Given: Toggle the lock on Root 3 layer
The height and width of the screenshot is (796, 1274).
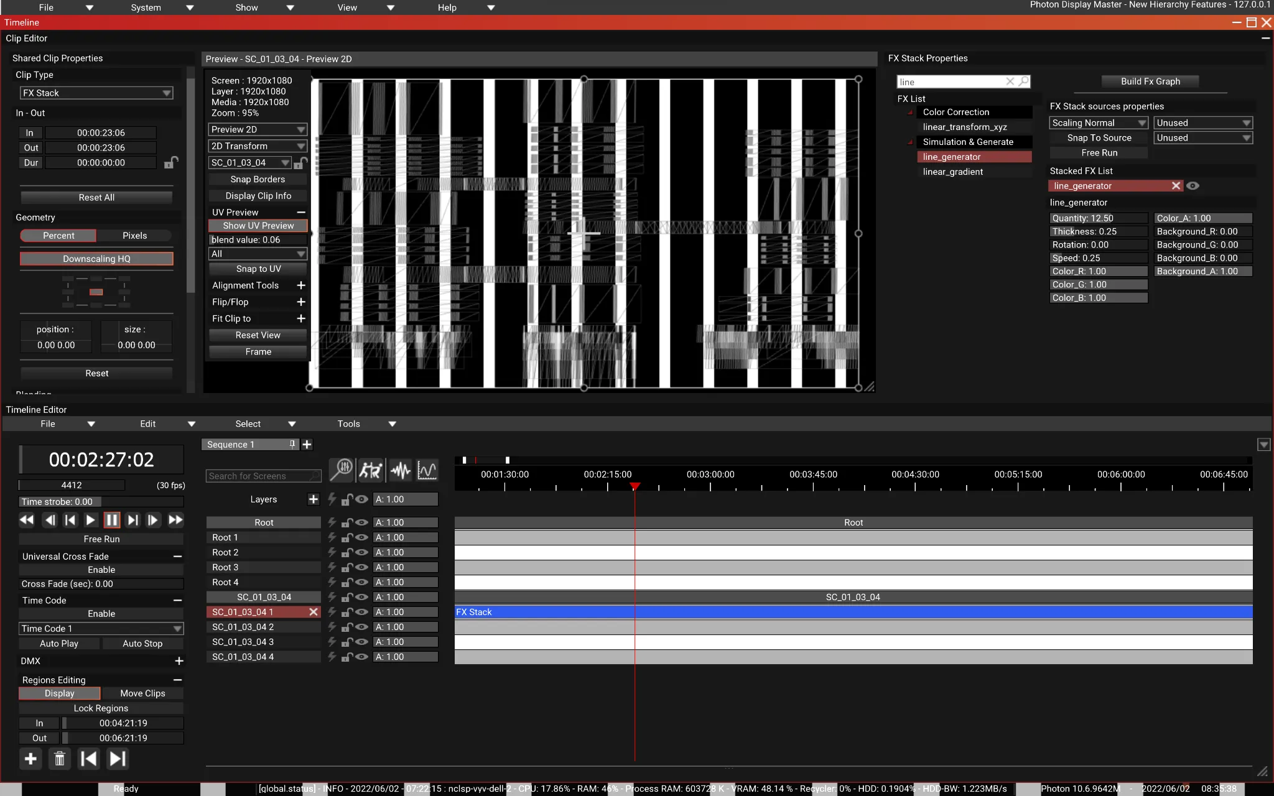Looking at the screenshot, I should coord(347,567).
